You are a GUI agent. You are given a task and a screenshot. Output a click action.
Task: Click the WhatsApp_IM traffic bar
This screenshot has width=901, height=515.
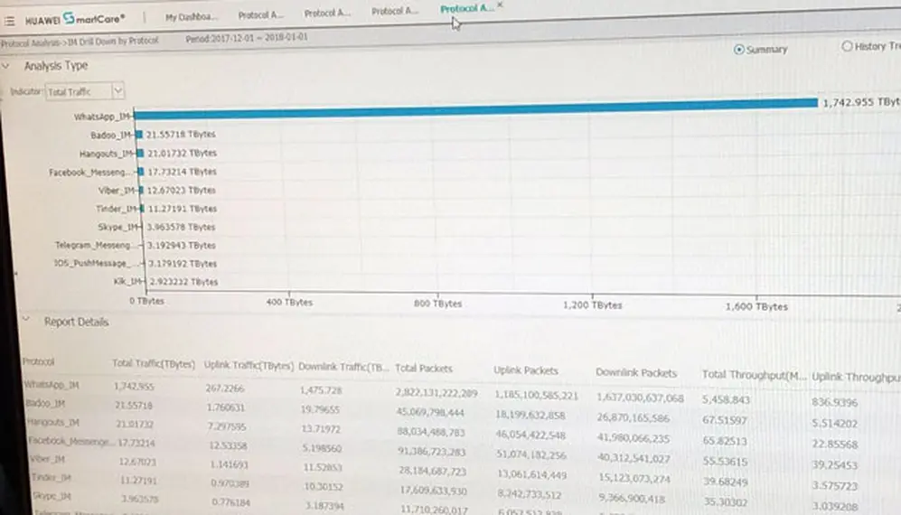[475, 108]
